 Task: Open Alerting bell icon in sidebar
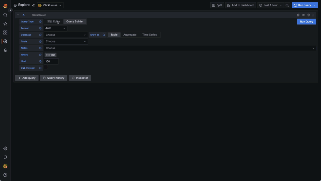[5, 50]
